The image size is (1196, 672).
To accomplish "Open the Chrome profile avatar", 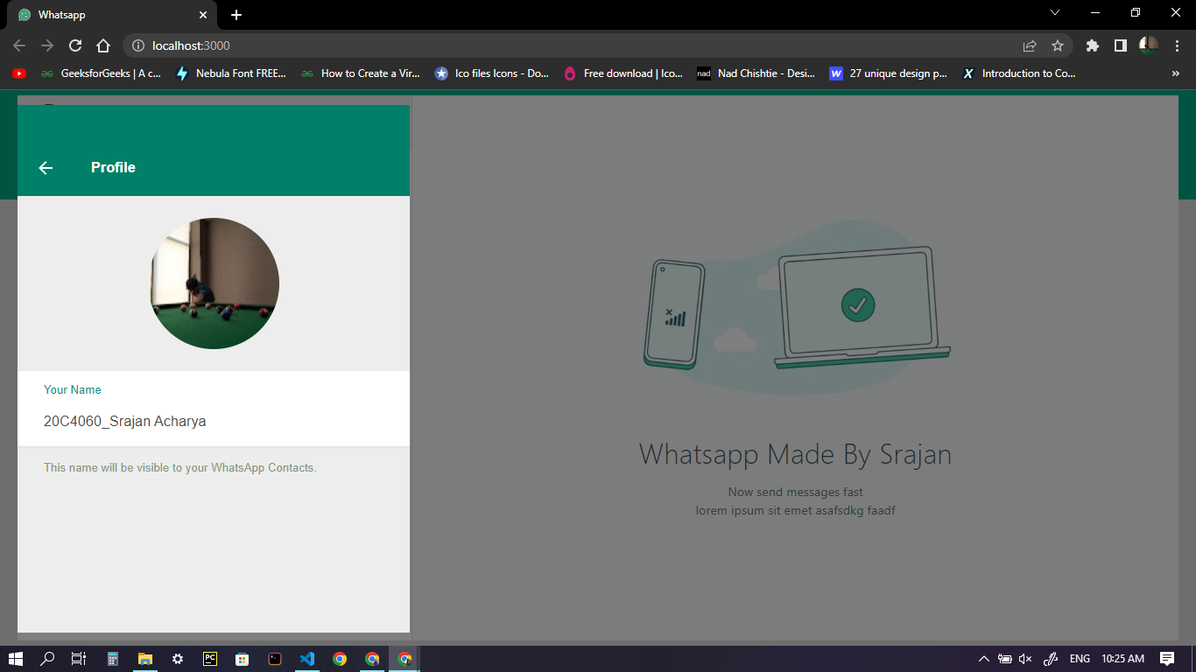I will tap(1148, 45).
